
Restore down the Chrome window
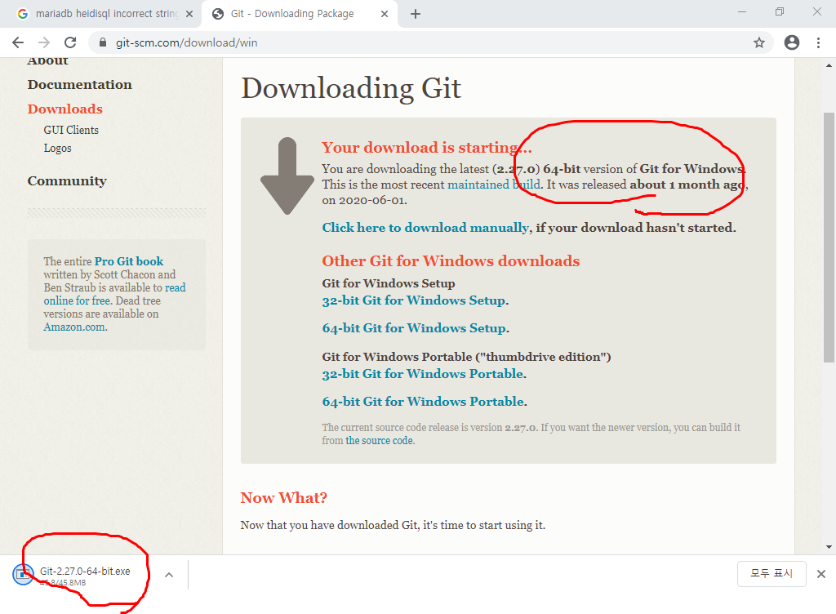[x=780, y=11]
